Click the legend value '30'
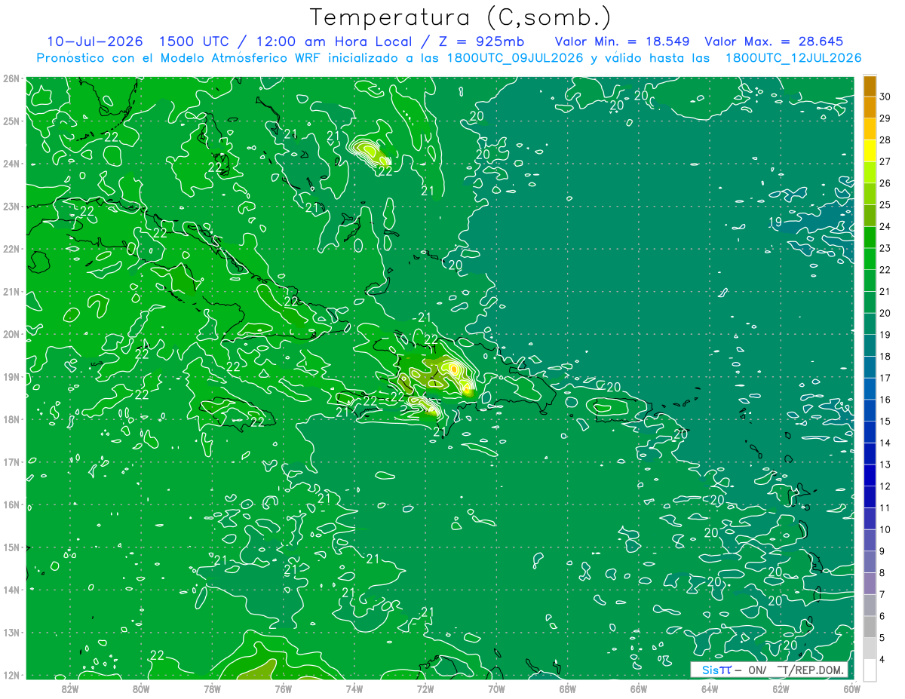 click(885, 97)
